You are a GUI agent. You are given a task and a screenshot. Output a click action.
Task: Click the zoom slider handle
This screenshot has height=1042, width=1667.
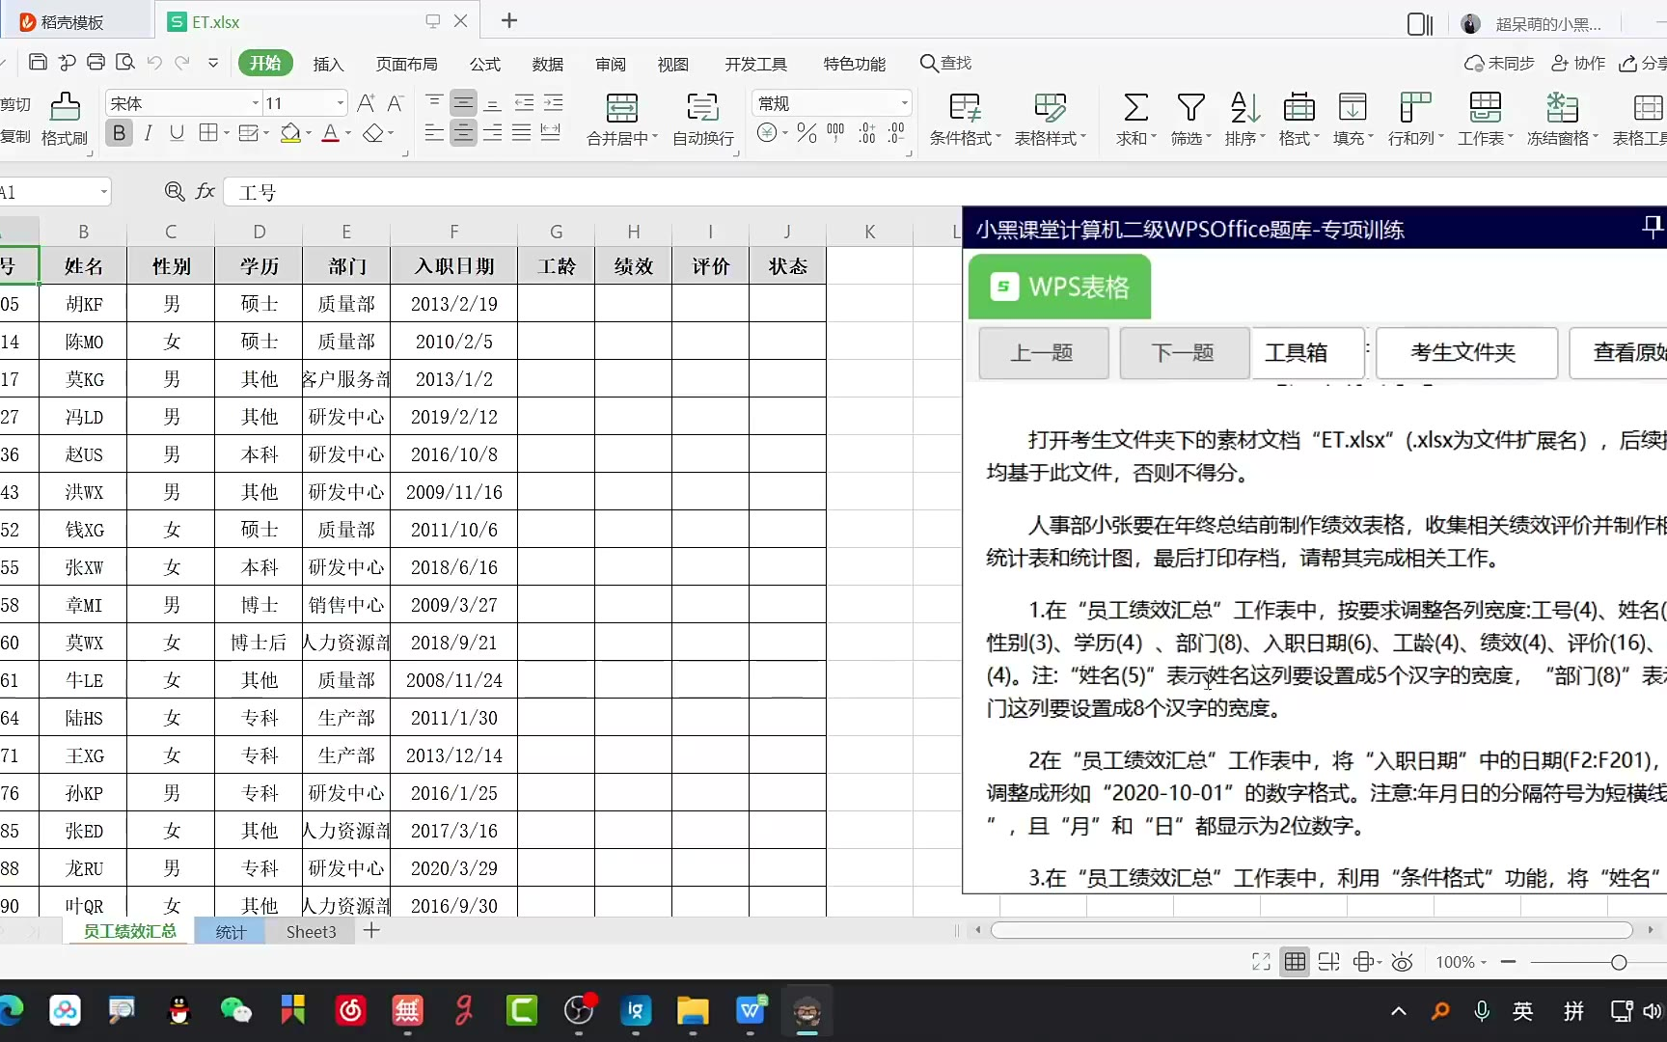pos(1619,962)
